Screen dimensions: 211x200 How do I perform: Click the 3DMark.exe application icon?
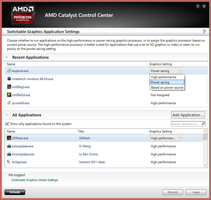[x=9, y=138]
